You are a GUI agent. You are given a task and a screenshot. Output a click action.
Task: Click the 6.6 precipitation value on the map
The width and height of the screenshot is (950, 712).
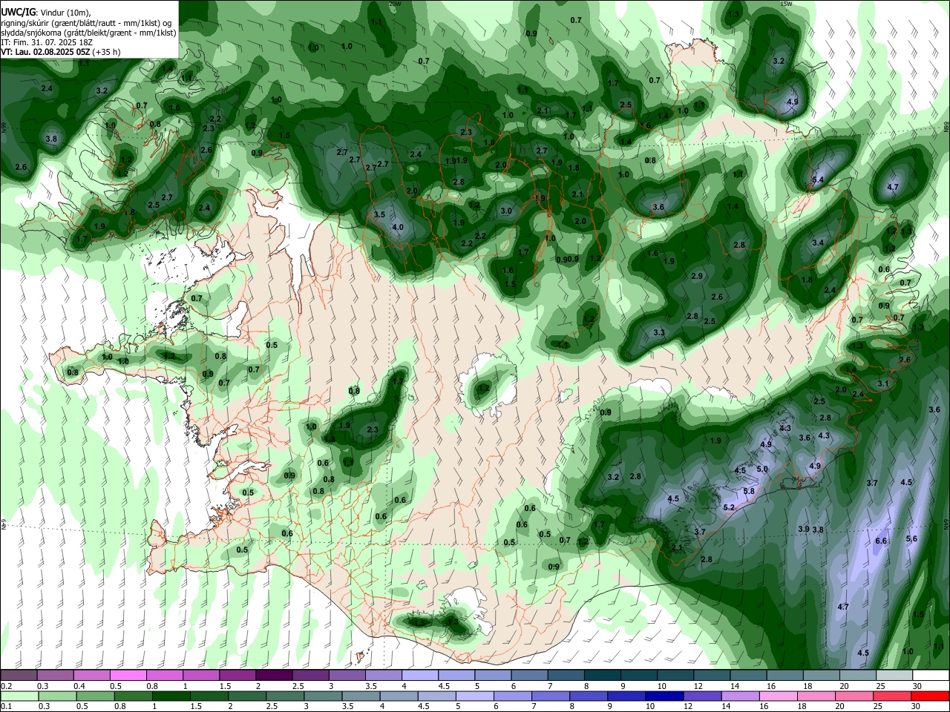click(881, 541)
